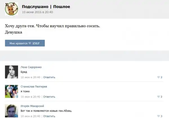Click the name Игорёк Макарский
The image size is (169, 118).
tap(32, 106)
